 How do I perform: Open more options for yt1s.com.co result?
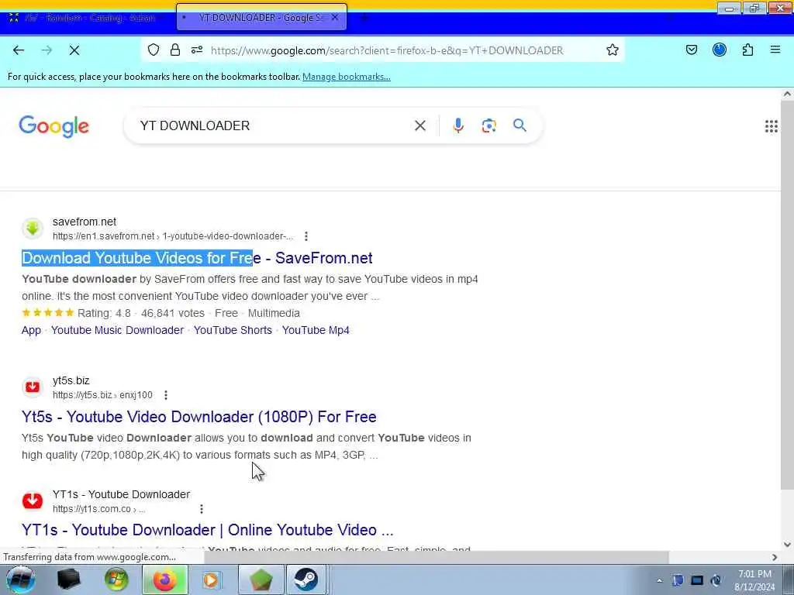click(x=202, y=509)
